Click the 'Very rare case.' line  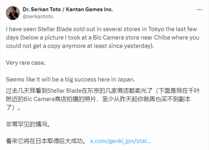click(25, 63)
